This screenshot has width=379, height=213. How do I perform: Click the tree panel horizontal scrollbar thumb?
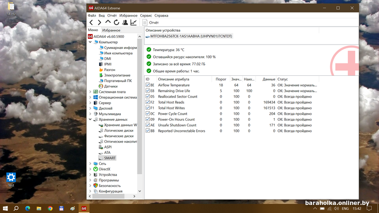108,196
